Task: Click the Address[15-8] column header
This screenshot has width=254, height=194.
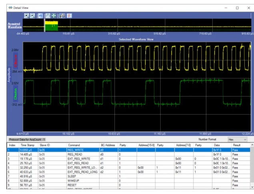Action: 146,145
